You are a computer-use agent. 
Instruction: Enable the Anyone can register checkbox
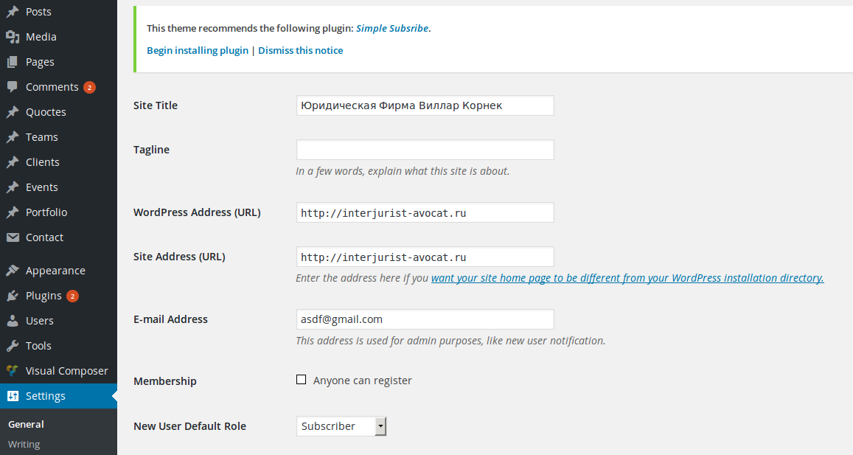[x=301, y=379]
